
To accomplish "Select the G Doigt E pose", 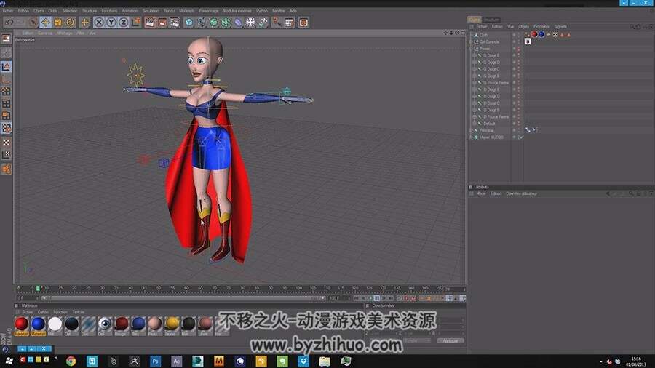I will [491, 55].
